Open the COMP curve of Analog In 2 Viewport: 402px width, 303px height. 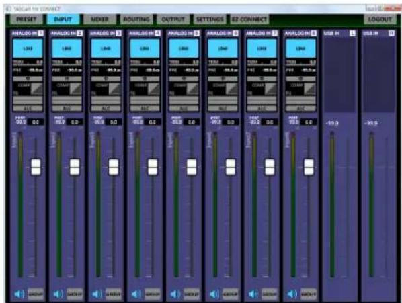click(x=76, y=89)
